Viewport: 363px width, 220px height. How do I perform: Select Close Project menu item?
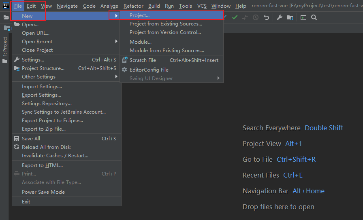[x=66, y=50]
